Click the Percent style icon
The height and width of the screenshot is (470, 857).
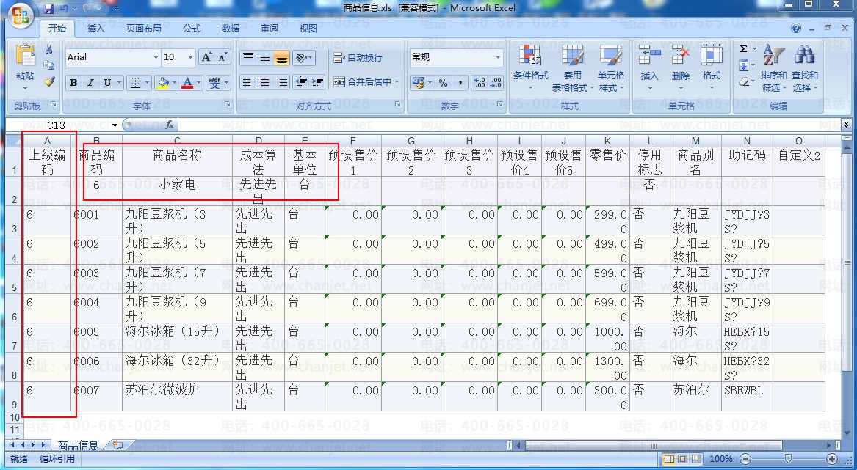(x=443, y=83)
